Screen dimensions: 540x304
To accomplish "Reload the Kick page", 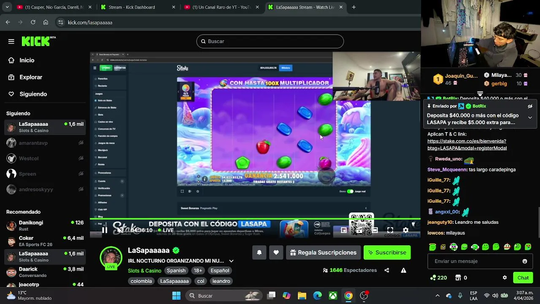I will point(33,22).
